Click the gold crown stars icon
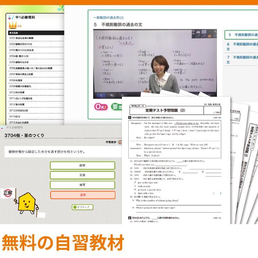This screenshot has width=258, height=258. click(x=13, y=26)
